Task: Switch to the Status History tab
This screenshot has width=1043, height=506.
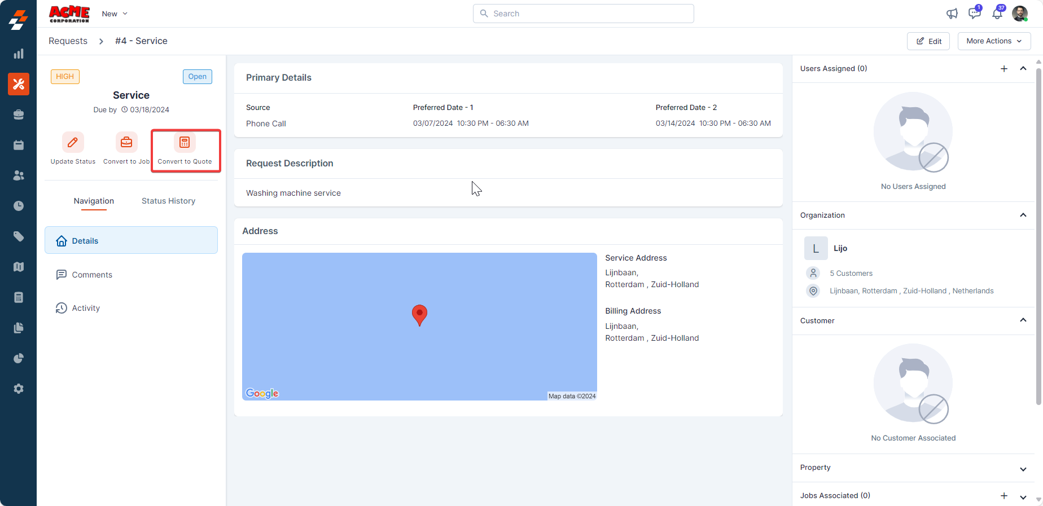Action: (x=168, y=201)
